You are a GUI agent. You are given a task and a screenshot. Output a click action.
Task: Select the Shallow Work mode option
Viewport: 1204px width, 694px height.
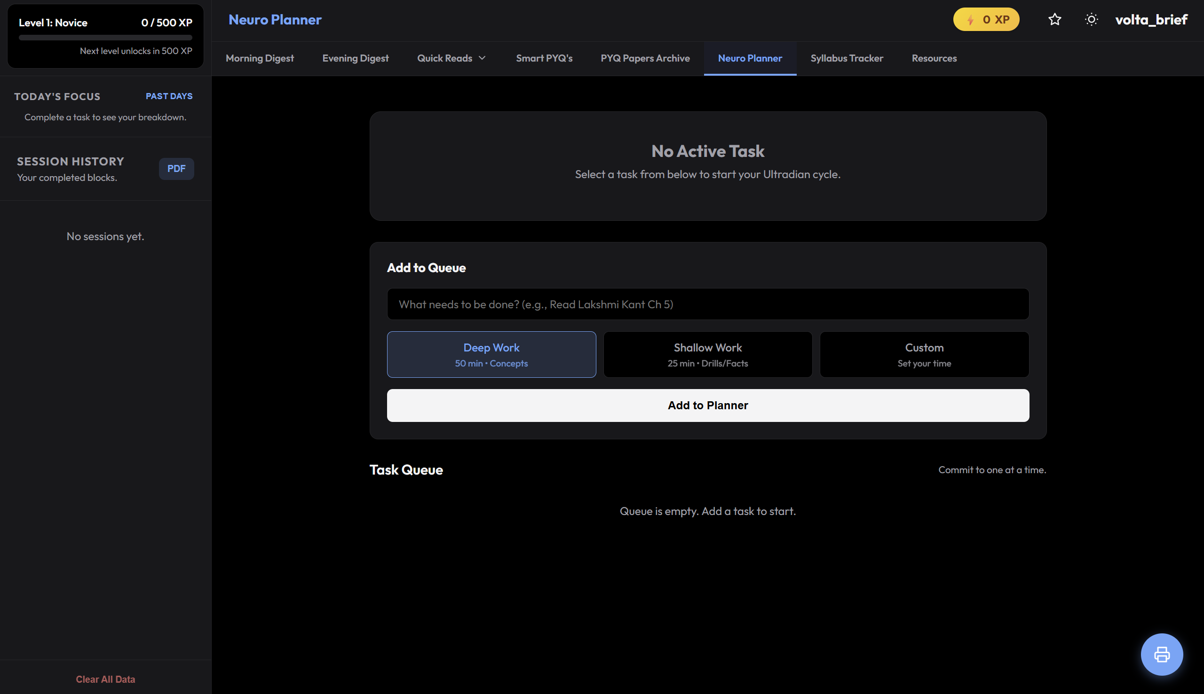(707, 355)
